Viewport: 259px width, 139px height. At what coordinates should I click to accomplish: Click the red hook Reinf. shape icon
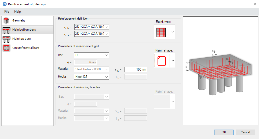[162, 60]
